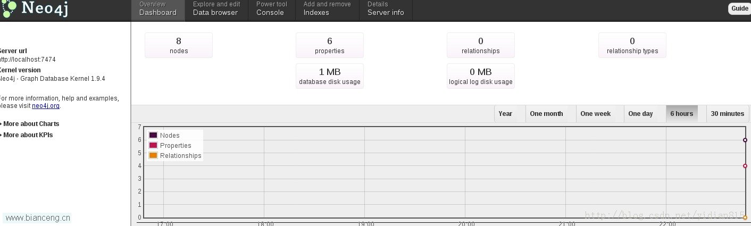Click the relationship types counter box
The height and width of the screenshot is (226, 751).
[x=632, y=45]
